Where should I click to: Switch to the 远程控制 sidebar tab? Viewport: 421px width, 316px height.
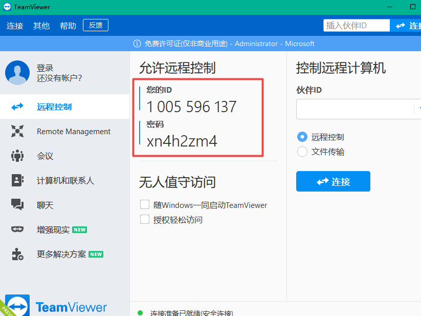[x=64, y=107]
